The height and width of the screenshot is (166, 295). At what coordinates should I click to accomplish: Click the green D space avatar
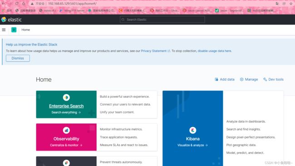[x=14, y=30]
